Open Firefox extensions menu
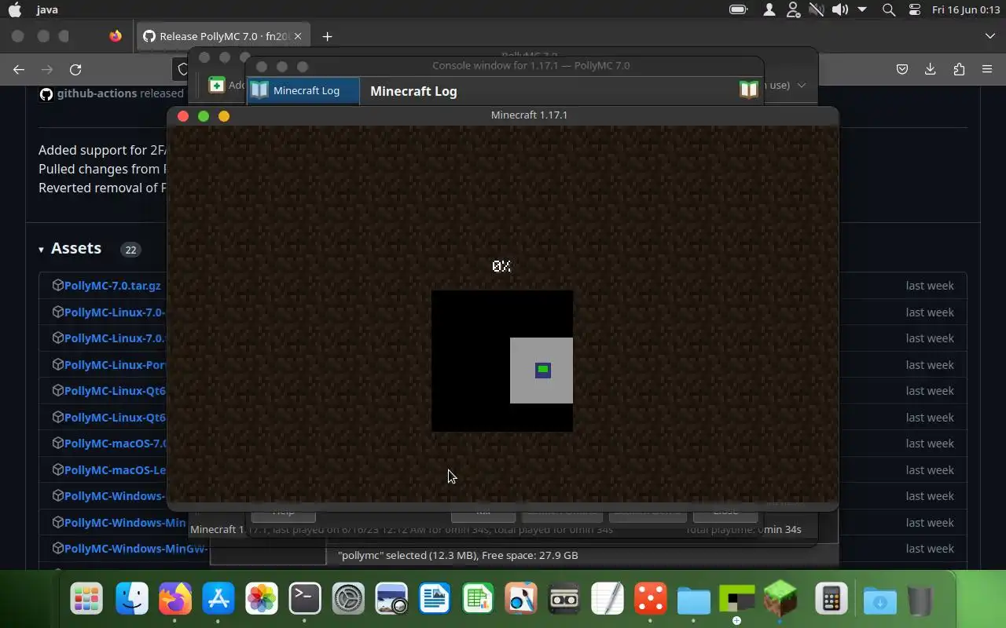 (x=959, y=69)
